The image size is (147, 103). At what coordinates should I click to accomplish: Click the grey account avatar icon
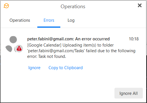click(x=14, y=44)
